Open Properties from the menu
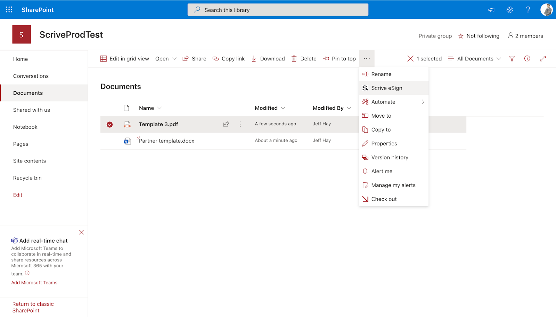Screen dimensions: 556x317 tap(394, 143)
